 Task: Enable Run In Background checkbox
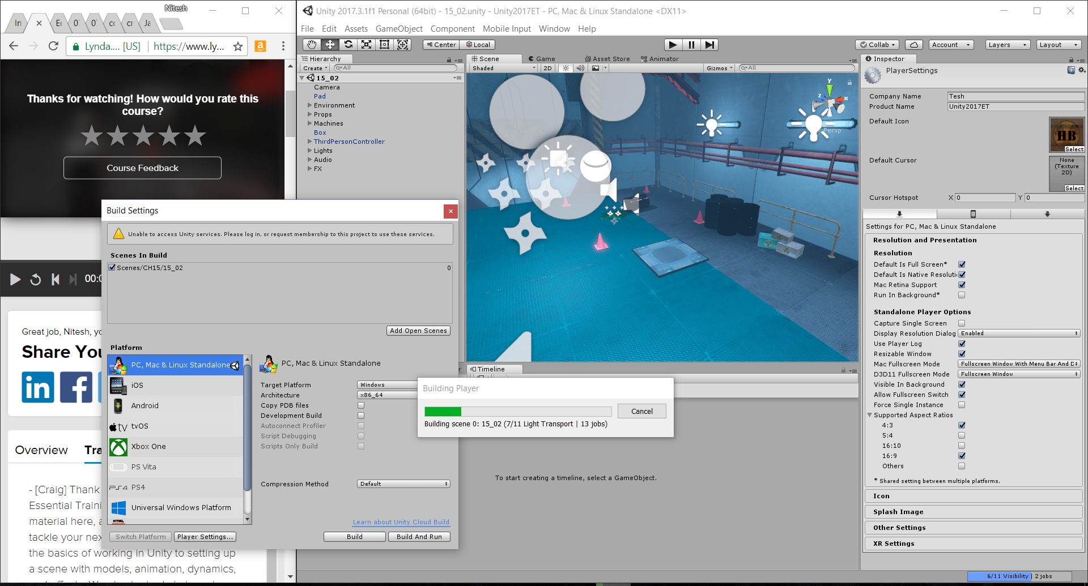(962, 295)
